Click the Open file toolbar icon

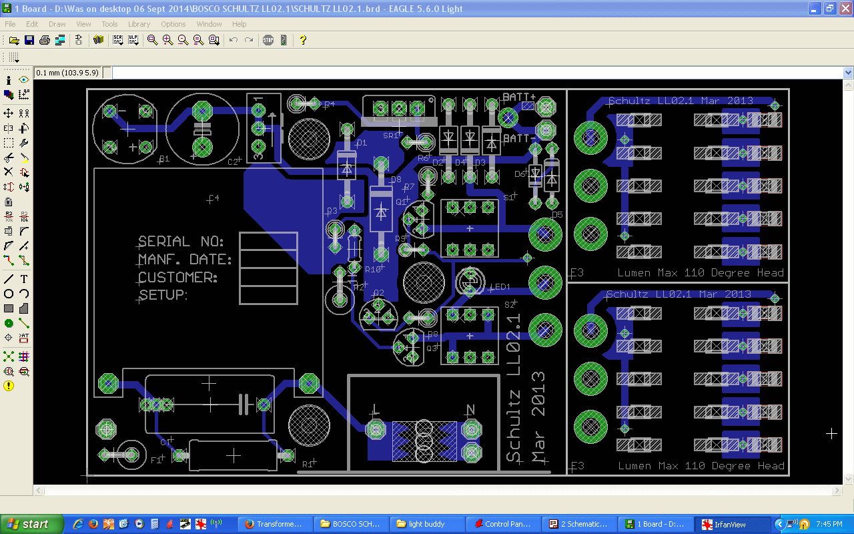(14, 40)
